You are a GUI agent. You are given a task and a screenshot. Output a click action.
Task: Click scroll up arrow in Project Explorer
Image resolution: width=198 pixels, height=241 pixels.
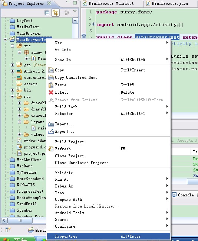pyautogui.click(x=75, y=21)
